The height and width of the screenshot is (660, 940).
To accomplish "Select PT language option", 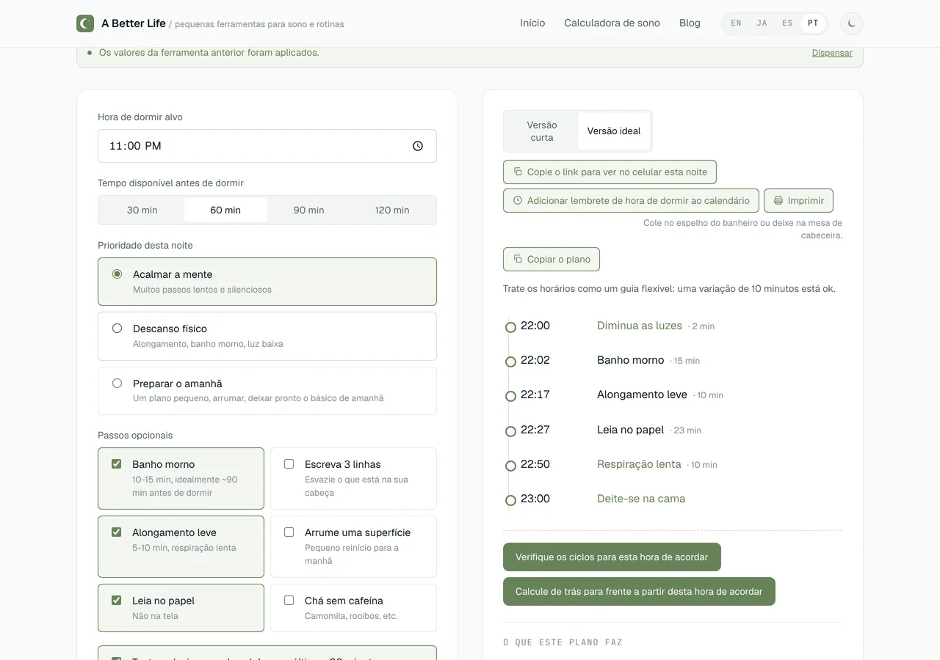I will [813, 23].
